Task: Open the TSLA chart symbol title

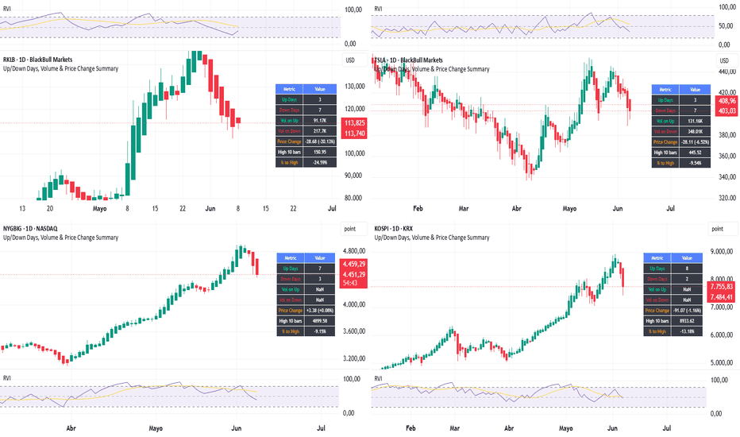Action: pos(409,60)
